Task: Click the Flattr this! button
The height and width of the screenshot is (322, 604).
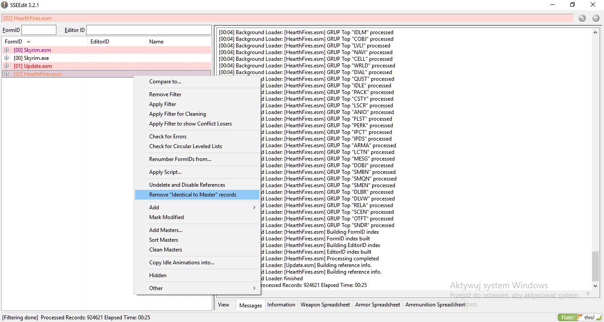Action: coord(579,318)
